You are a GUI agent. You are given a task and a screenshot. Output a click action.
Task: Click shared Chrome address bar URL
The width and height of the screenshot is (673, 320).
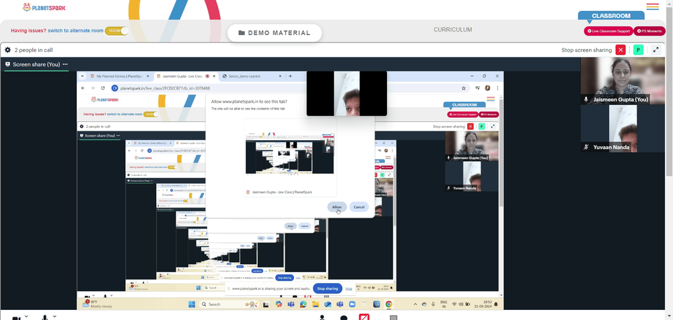[165, 88]
